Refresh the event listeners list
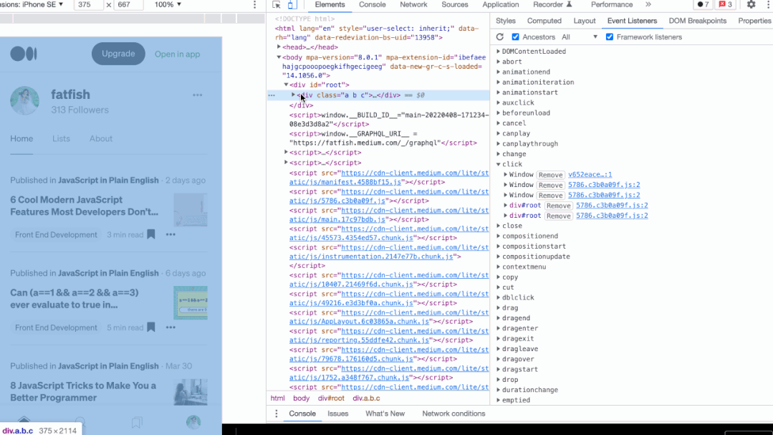 coord(500,37)
